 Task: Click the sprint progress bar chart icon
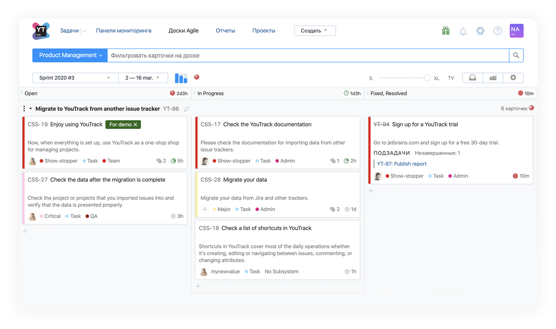click(181, 78)
